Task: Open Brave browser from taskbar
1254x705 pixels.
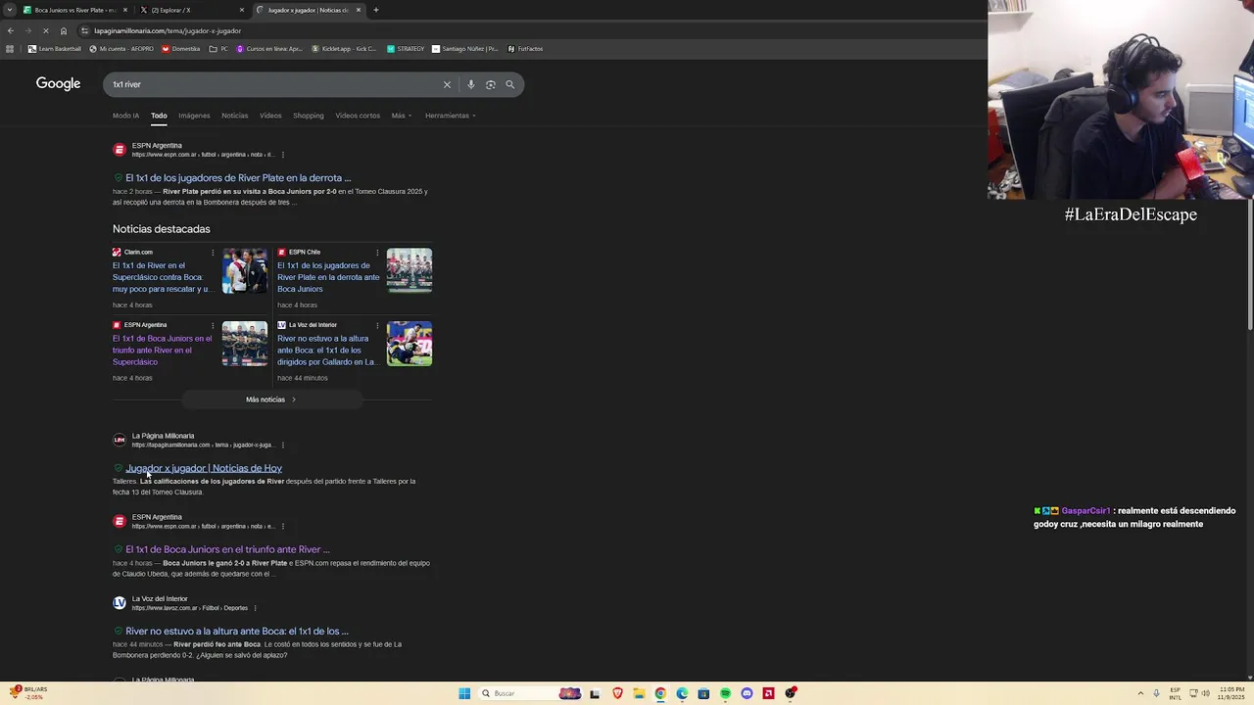Action: 617,693
